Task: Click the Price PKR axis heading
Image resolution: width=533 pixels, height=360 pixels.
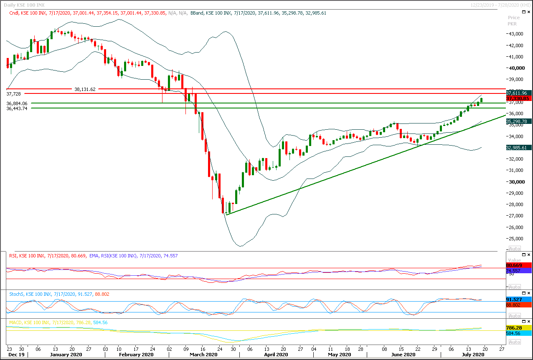Action: coord(514,21)
